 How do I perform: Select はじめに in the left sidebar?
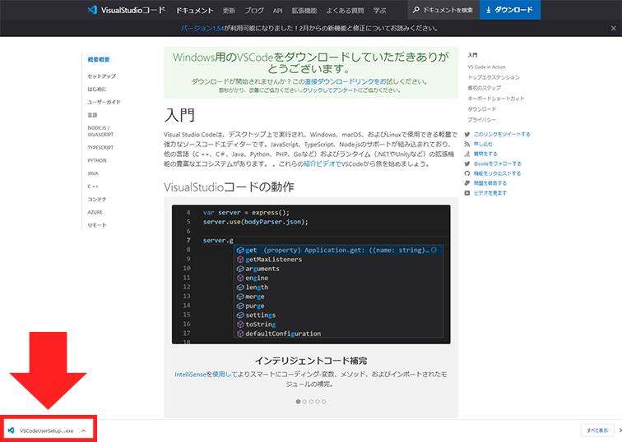point(97,89)
